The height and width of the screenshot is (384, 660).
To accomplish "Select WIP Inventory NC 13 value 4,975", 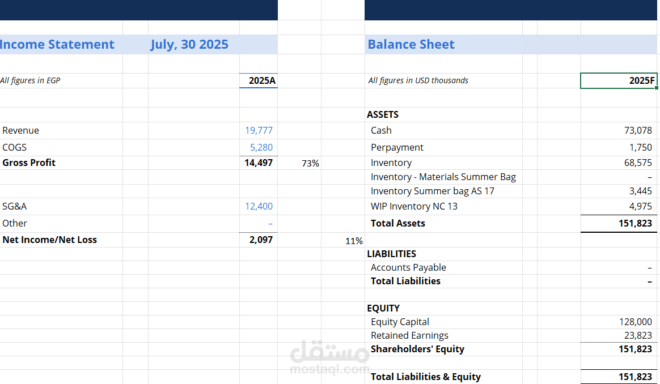I will point(619,206).
